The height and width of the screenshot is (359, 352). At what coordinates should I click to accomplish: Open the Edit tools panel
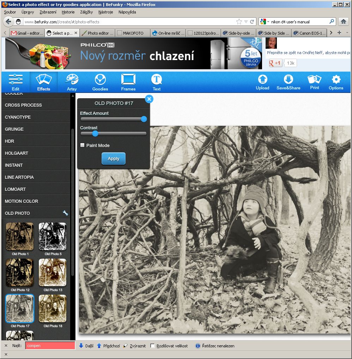coord(16,82)
